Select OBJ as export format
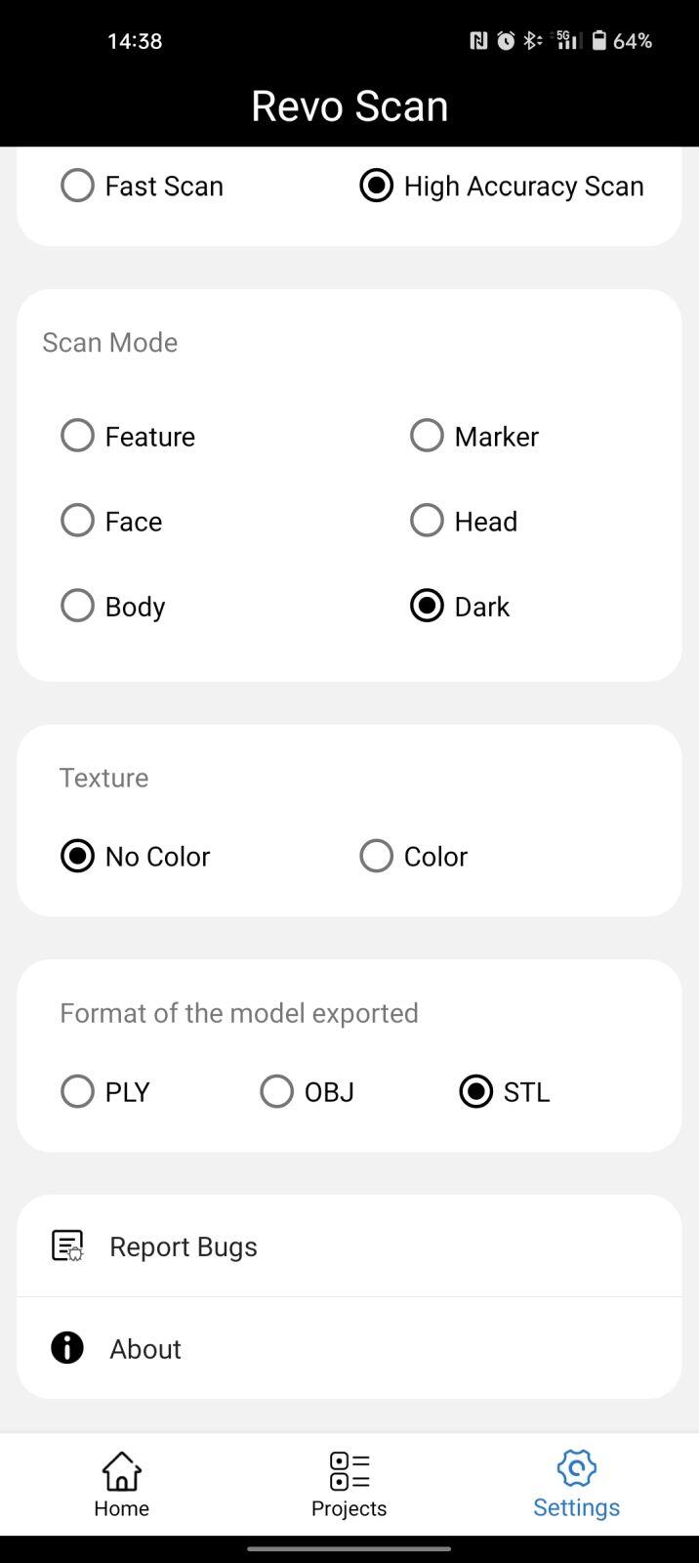Image resolution: width=699 pixels, height=1563 pixels. [x=277, y=1091]
